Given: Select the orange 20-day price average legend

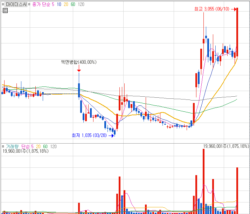Looking at the screenshot, I should coord(66,4).
